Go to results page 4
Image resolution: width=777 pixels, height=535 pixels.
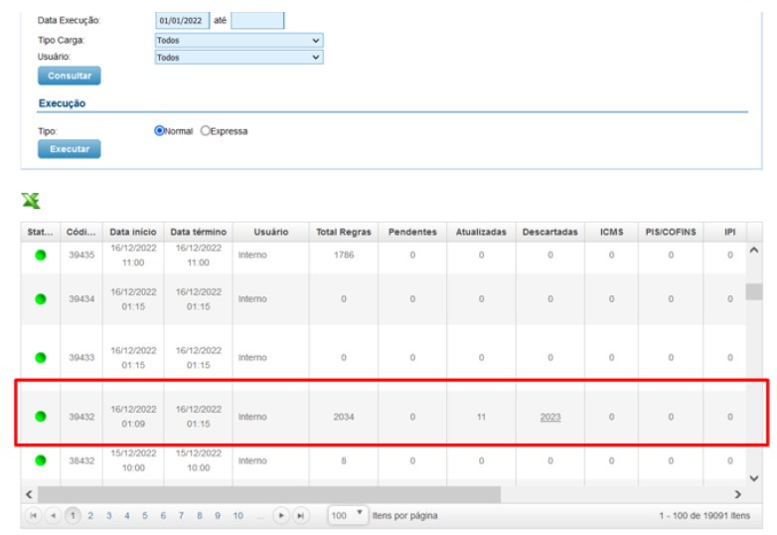127,516
